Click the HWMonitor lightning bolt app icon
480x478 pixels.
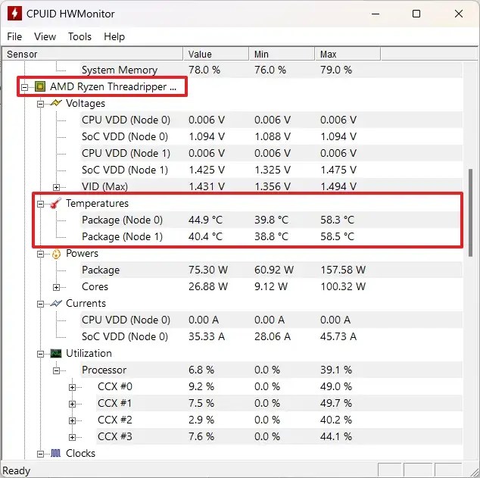[14, 14]
